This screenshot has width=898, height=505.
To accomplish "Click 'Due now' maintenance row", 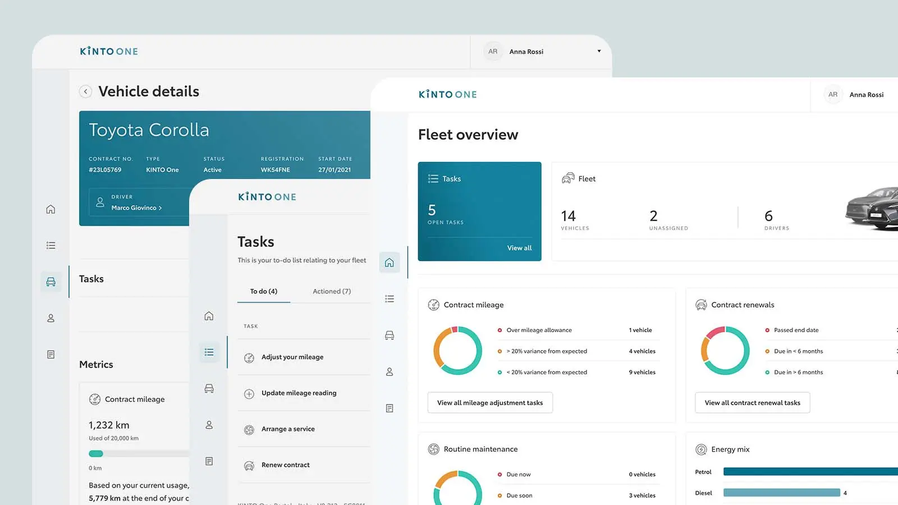I will 578,474.
